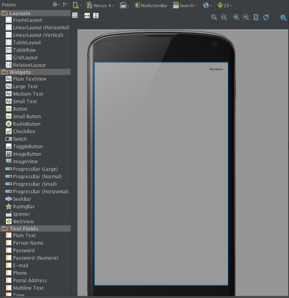The height and width of the screenshot is (298, 289).
Task: Select Plain Text field
Action: click(x=35, y=235)
